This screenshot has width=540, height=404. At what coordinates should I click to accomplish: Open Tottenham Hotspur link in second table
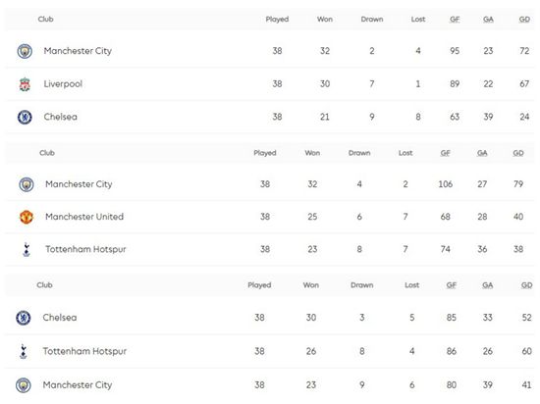[85, 249]
